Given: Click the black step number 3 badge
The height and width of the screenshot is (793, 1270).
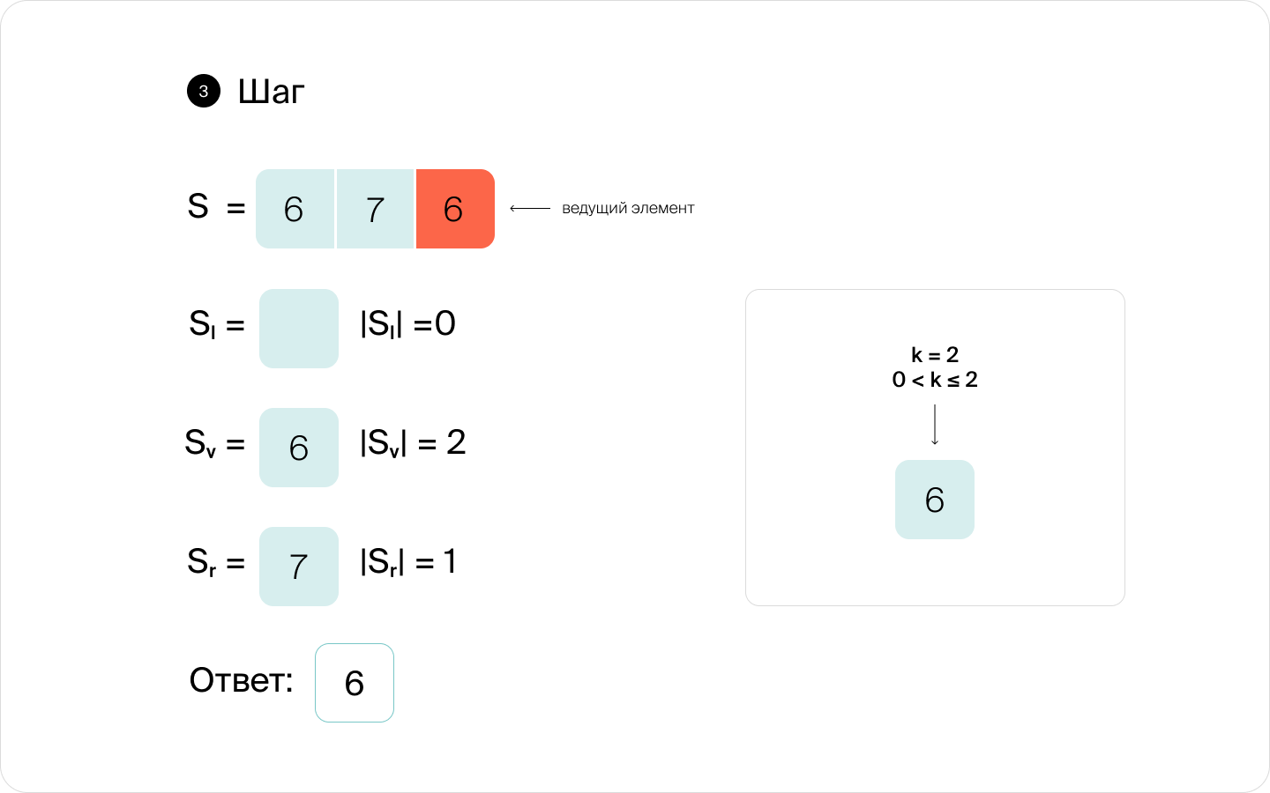Looking at the screenshot, I should [204, 91].
